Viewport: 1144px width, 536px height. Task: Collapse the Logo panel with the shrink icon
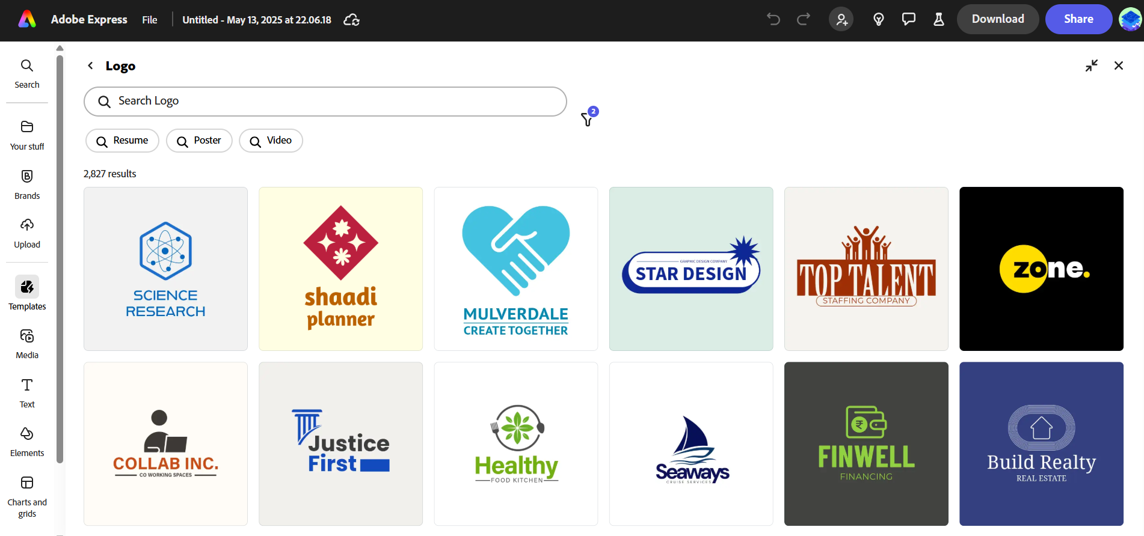tap(1092, 65)
